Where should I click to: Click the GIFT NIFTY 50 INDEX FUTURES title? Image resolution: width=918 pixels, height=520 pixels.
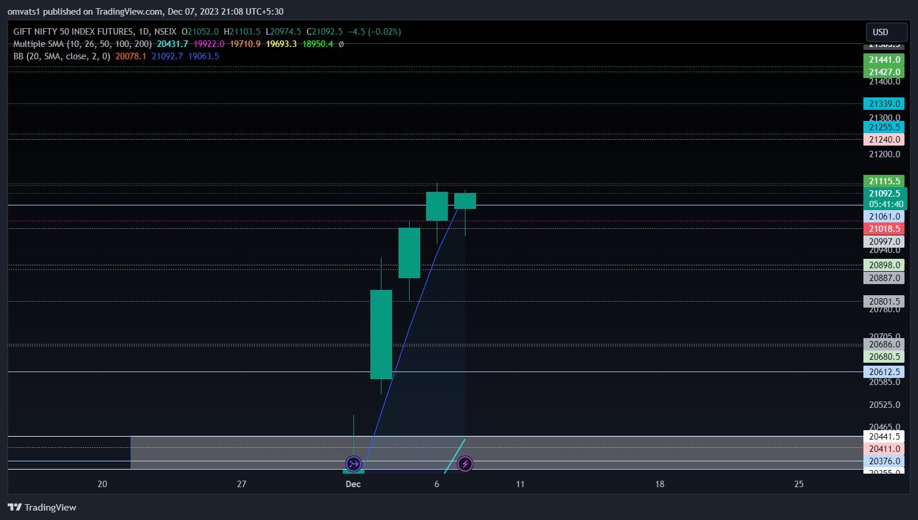74,32
